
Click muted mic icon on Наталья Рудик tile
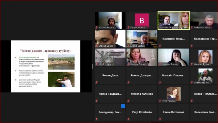pos(192,64)
